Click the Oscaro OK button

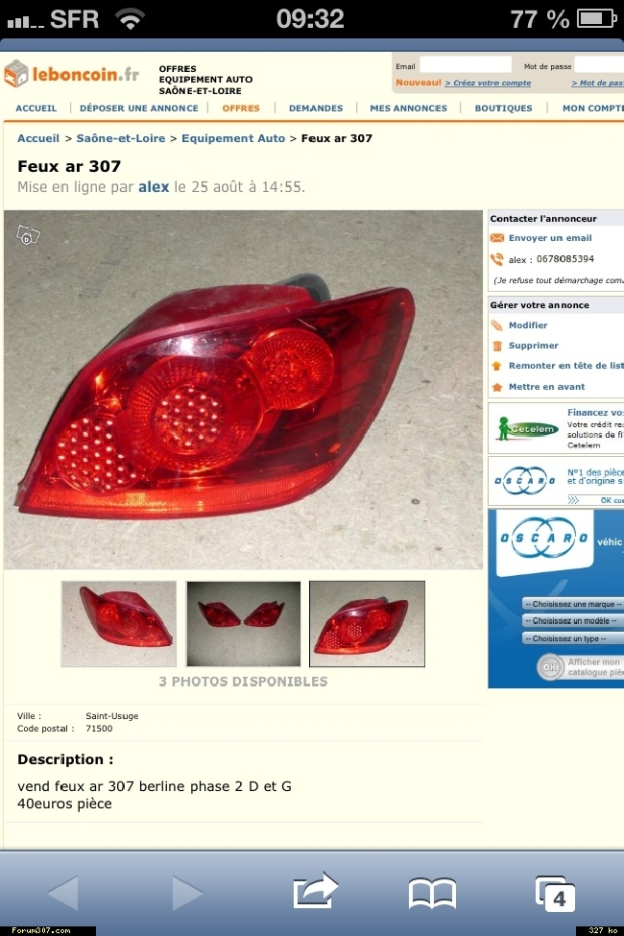tap(549, 667)
